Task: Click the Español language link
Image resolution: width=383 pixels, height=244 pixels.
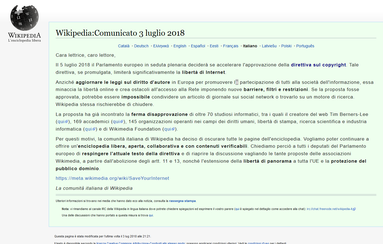Action: pos(198,46)
